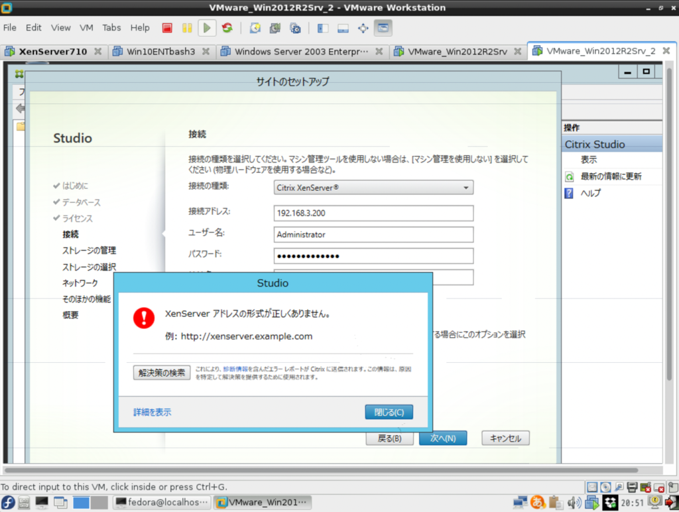Screen dimensions: 679x512
Task: Click the fedora@localhost taskbar item
Action: pyautogui.click(x=162, y=503)
